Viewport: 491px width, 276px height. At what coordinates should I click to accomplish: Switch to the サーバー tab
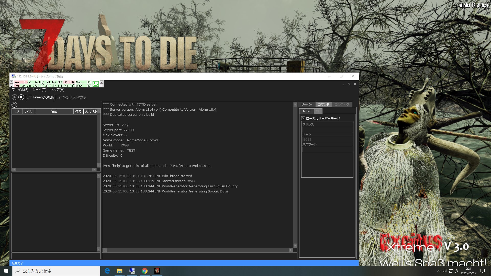click(x=307, y=105)
